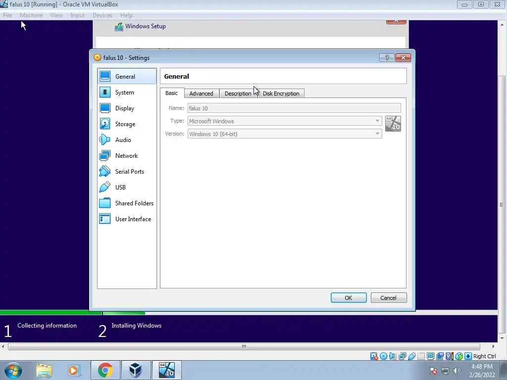This screenshot has width=507, height=380.
Task: Click the volume speaker tray icon
Action: tap(457, 371)
